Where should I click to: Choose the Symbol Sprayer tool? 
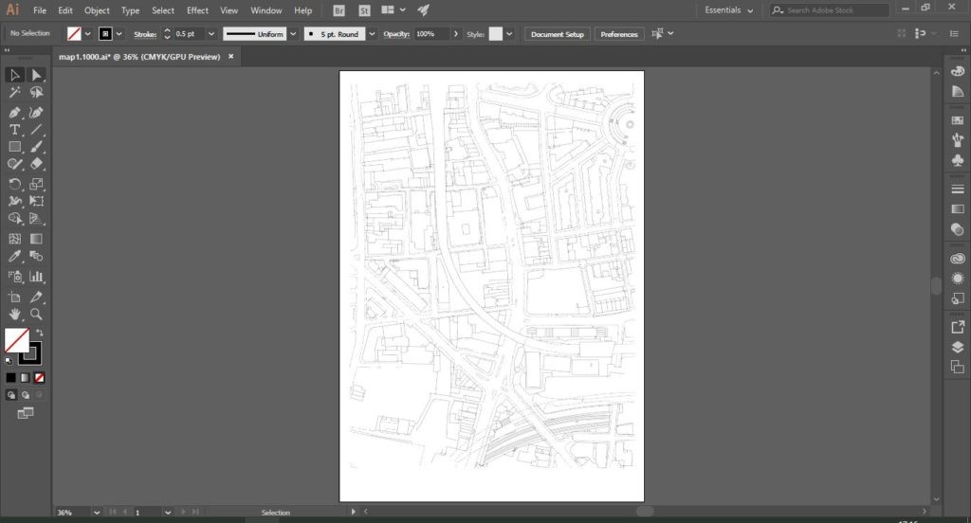tap(14, 277)
